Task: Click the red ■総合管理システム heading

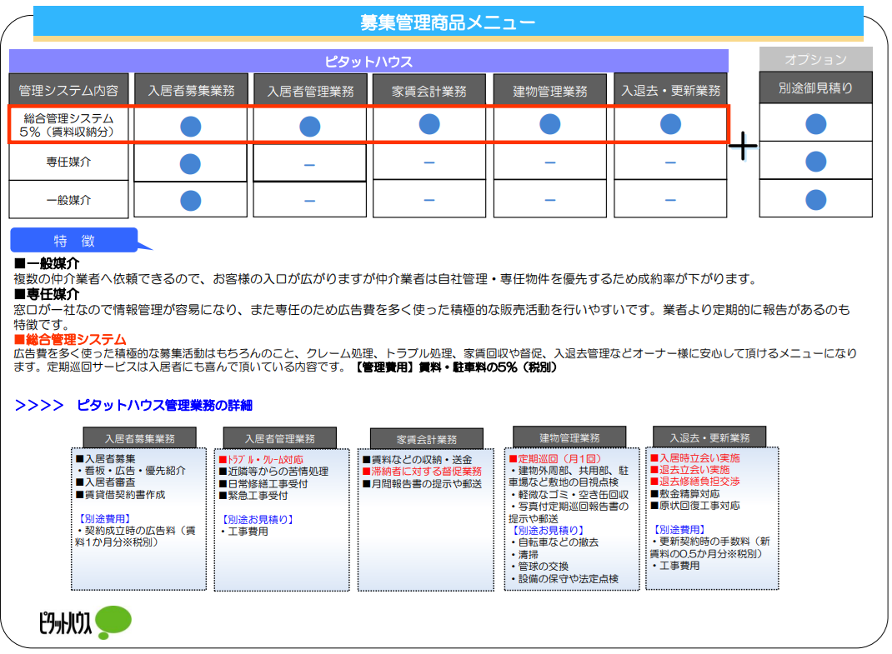Action: [70, 340]
